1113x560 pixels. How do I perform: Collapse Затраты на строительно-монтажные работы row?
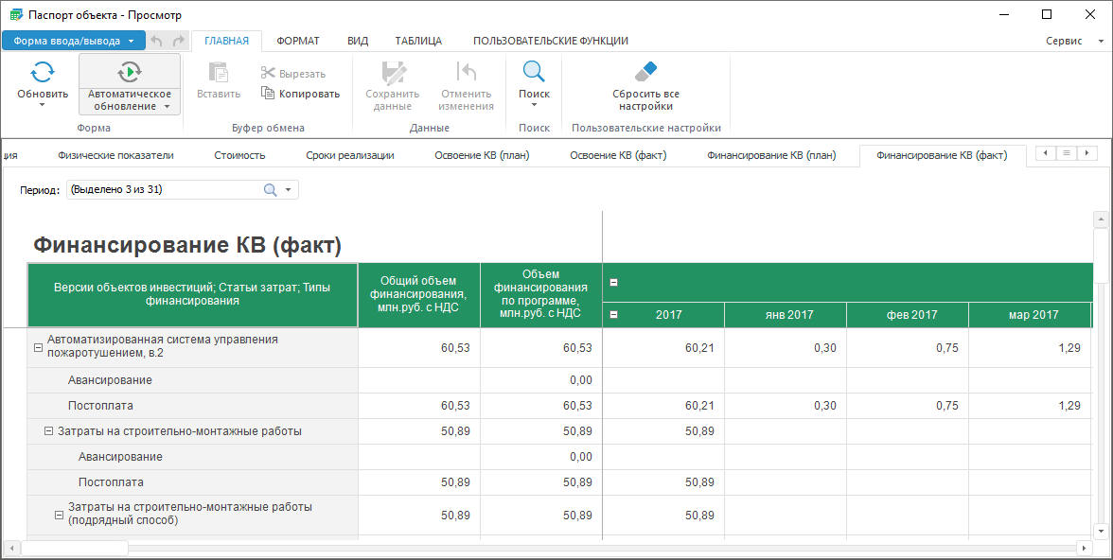click(x=49, y=431)
